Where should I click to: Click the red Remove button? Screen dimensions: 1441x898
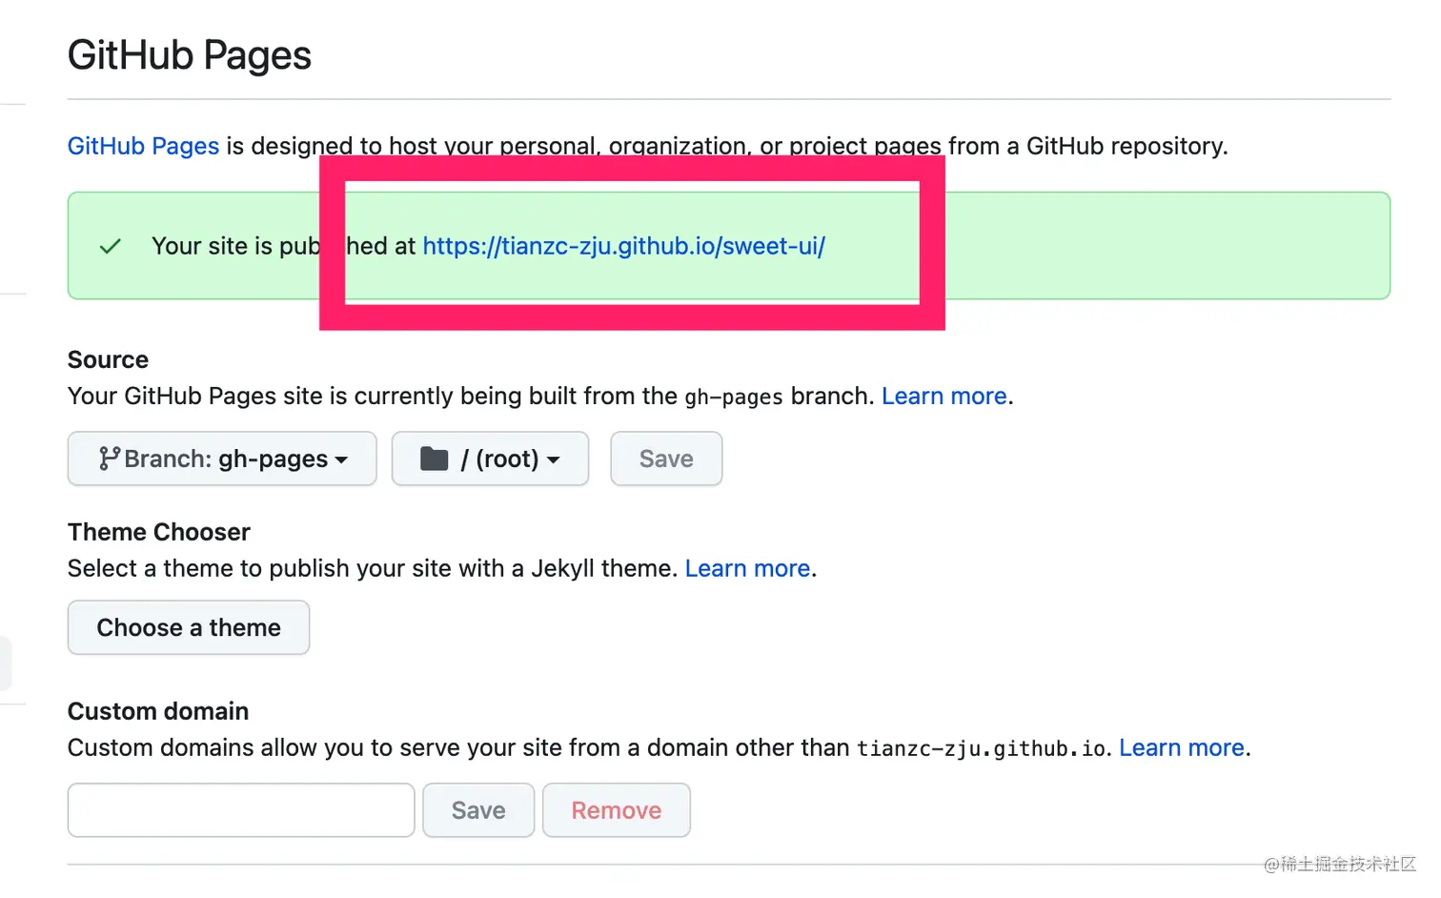[616, 810]
